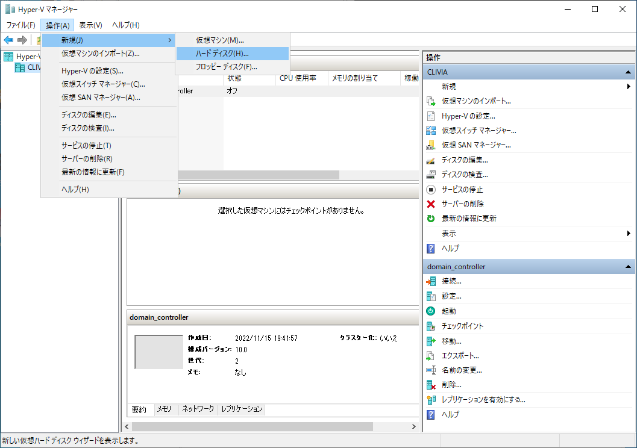This screenshot has height=448, width=637.
Task: Click the green 起動 power icon
Action: [431, 311]
